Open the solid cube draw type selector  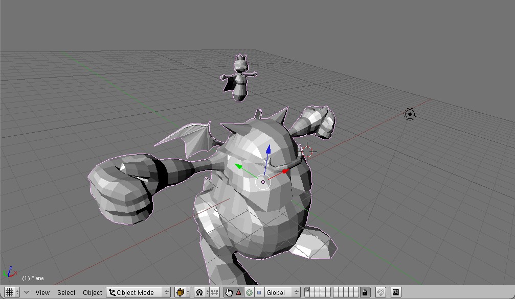click(x=182, y=292)
